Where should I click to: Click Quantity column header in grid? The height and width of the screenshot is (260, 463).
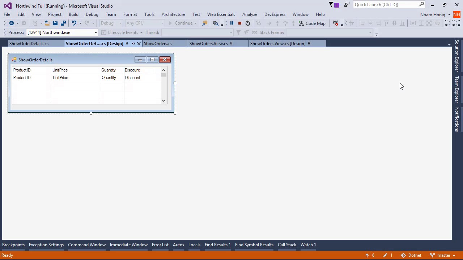pyautogui.click(x=112, y=70)
